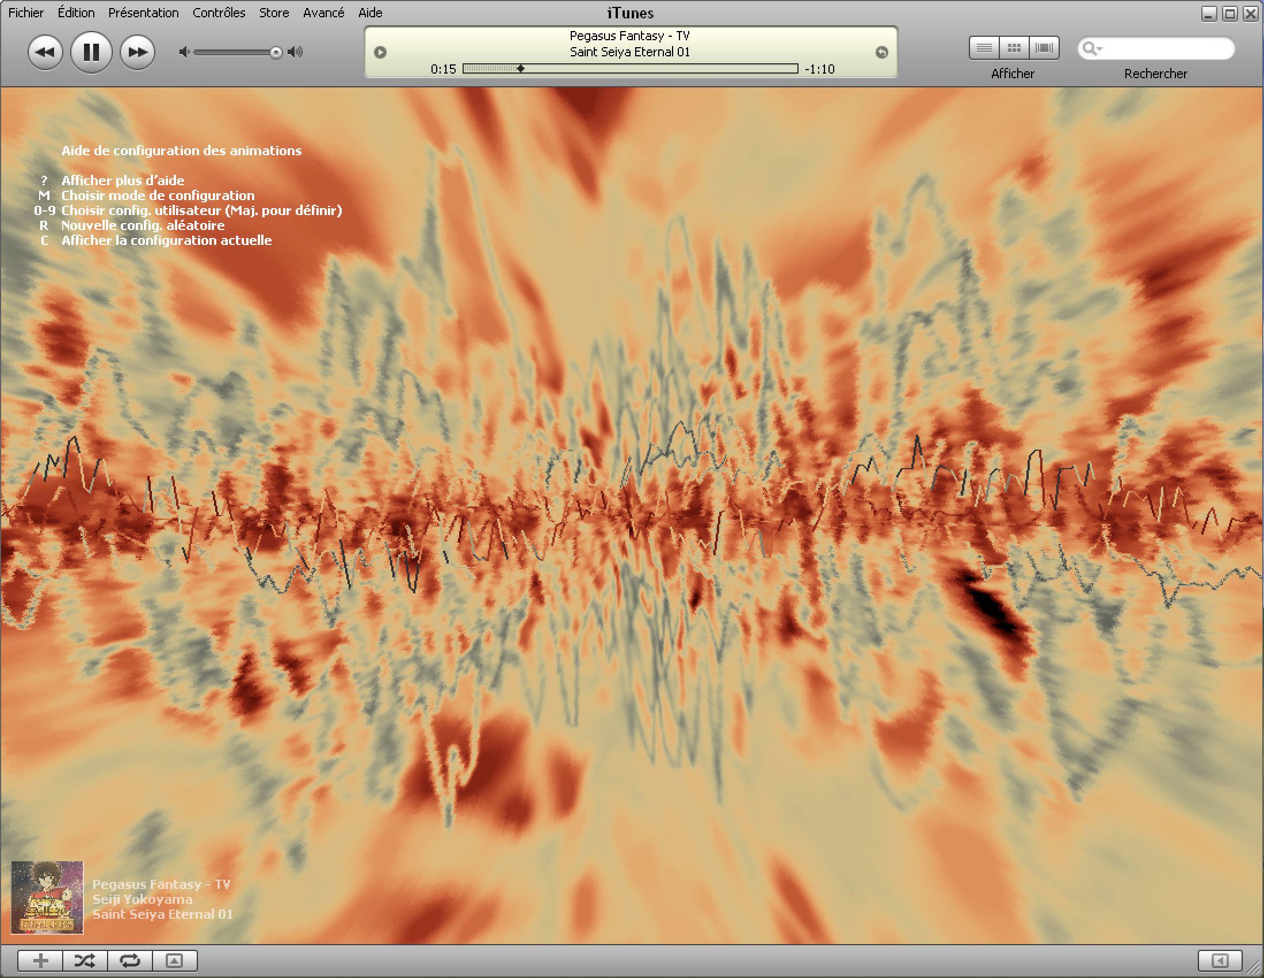This screenshot has height=978, width=1264.
Task: Click the volume slider knob
Action: 276,53
